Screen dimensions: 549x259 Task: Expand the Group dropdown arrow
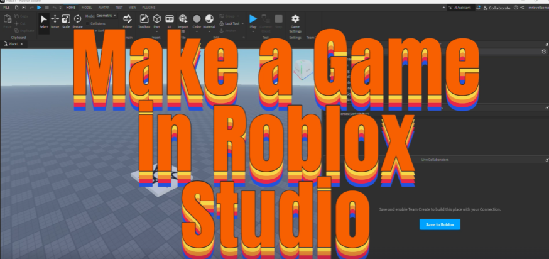[237, 16]
